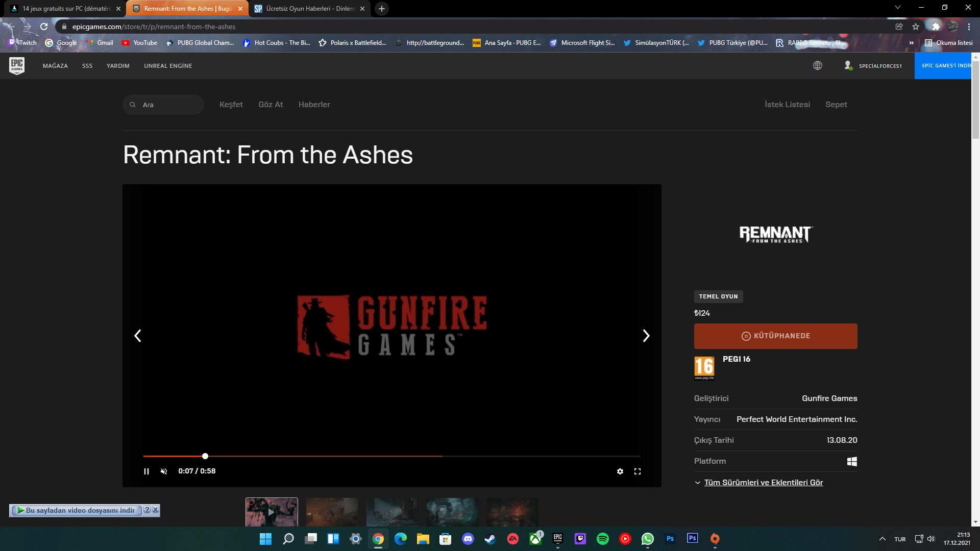Open the Sepet cart link

click(x=836, y=105)
